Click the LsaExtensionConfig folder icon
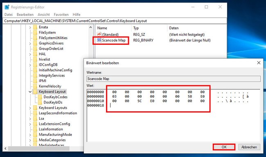The image size is (266, 157). [x=35, y=124]
